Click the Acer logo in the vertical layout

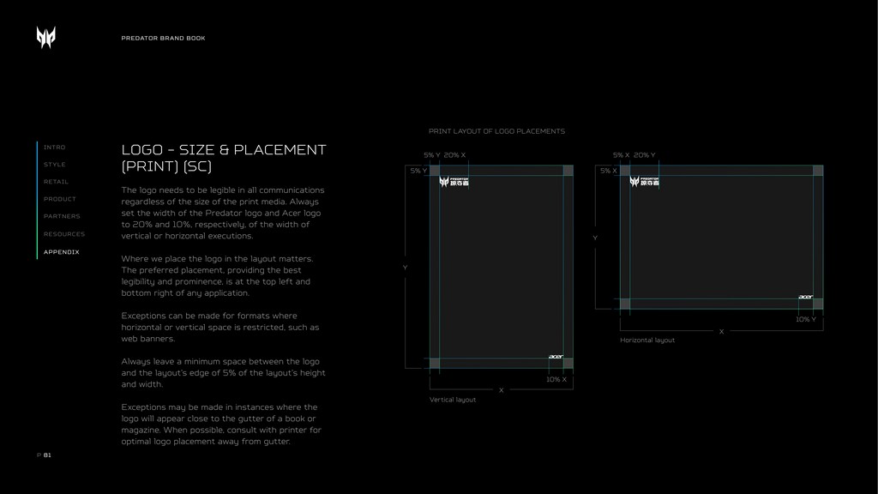pyautogui.click(x=556, y=357)
